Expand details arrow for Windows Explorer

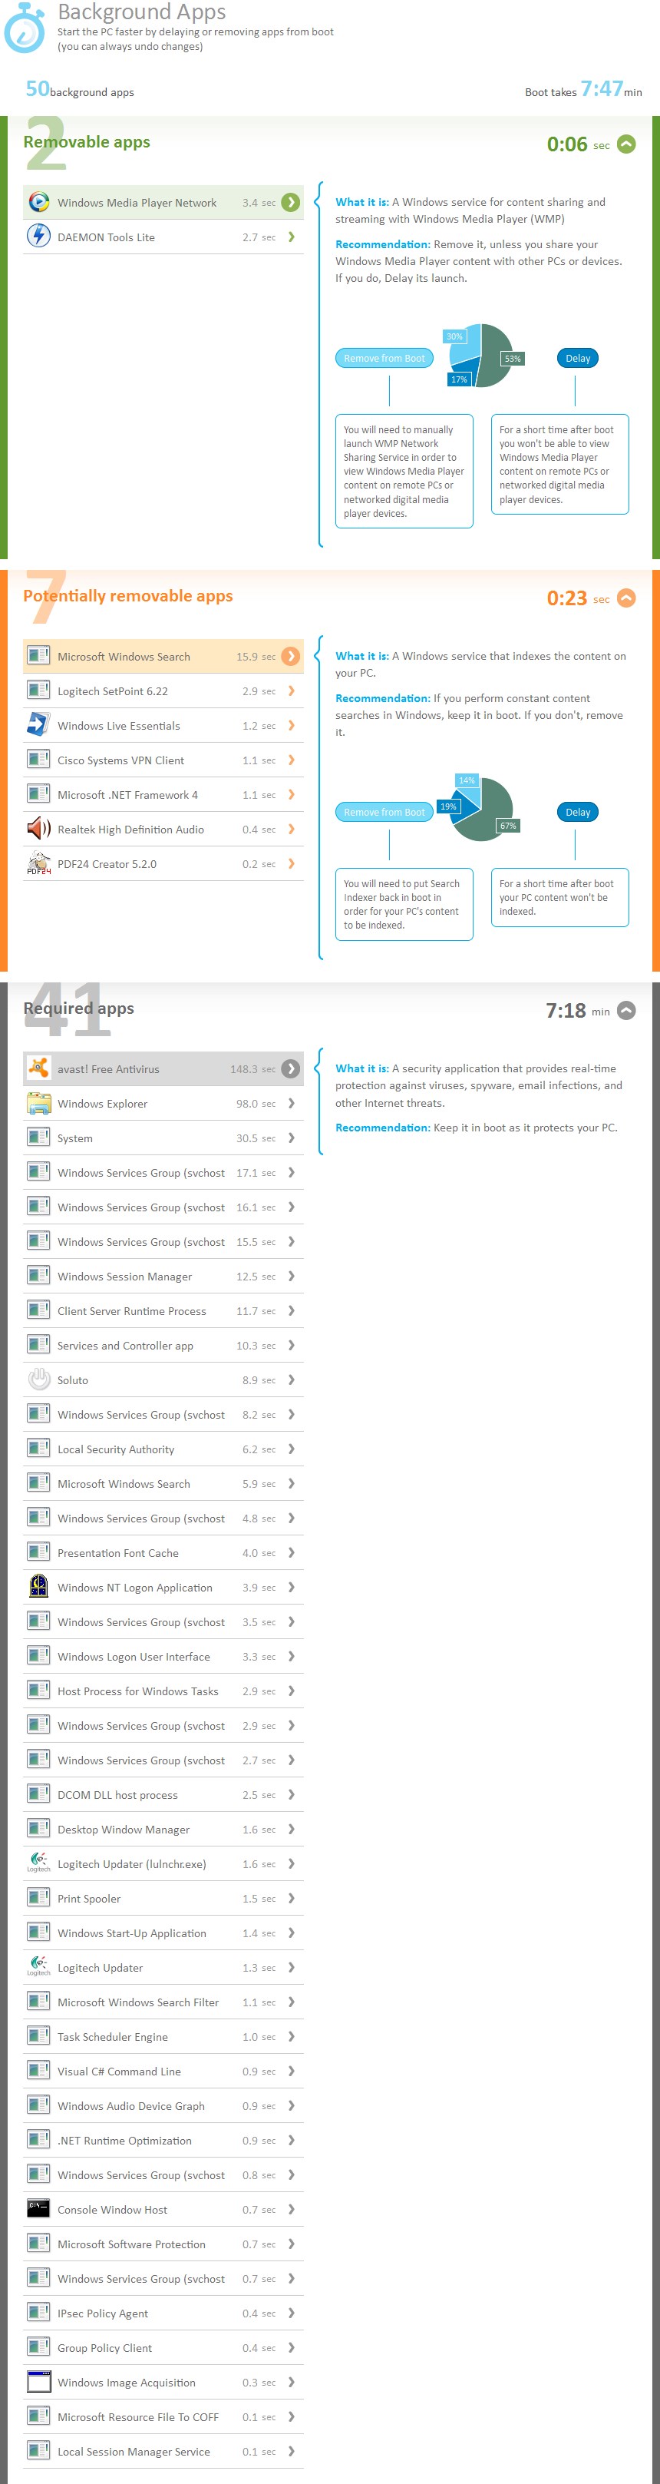pyautogui.click(x=291, y=1103)
